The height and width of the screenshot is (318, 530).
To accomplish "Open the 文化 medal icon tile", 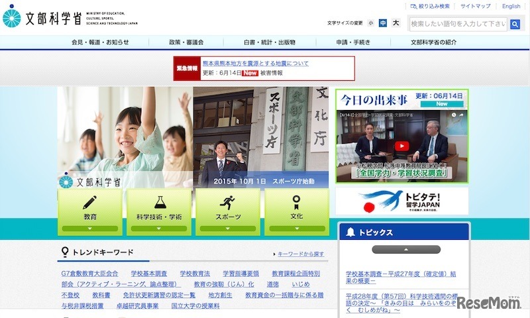I will pos(297,212).
